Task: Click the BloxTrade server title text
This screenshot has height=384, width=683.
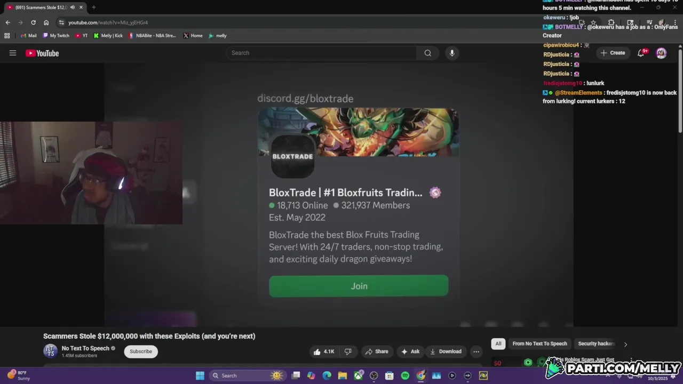Action: 345,193
